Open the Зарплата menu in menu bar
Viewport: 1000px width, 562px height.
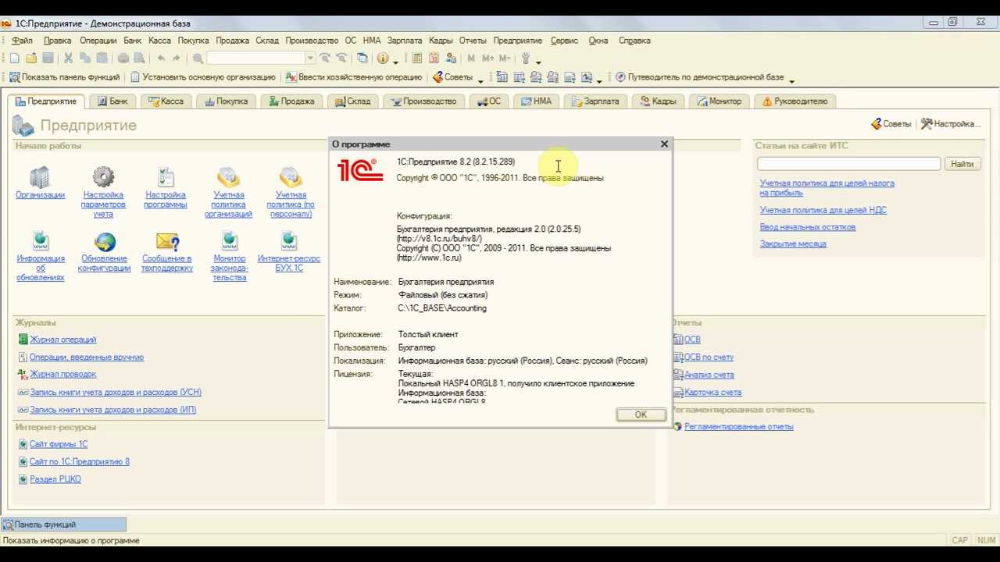(404, 41)
